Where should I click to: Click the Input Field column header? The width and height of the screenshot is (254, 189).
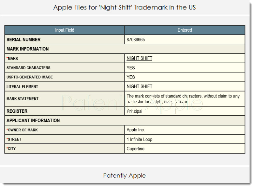point(65,30)
